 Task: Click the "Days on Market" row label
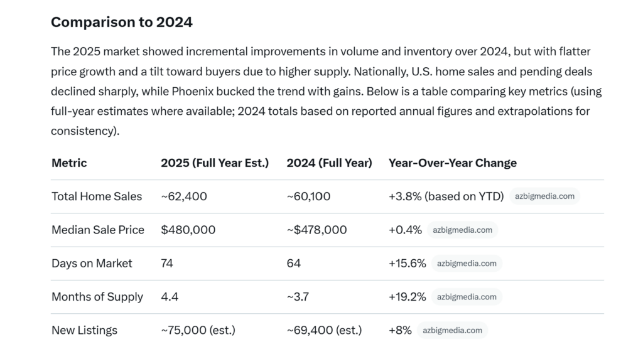coord(92,264)
